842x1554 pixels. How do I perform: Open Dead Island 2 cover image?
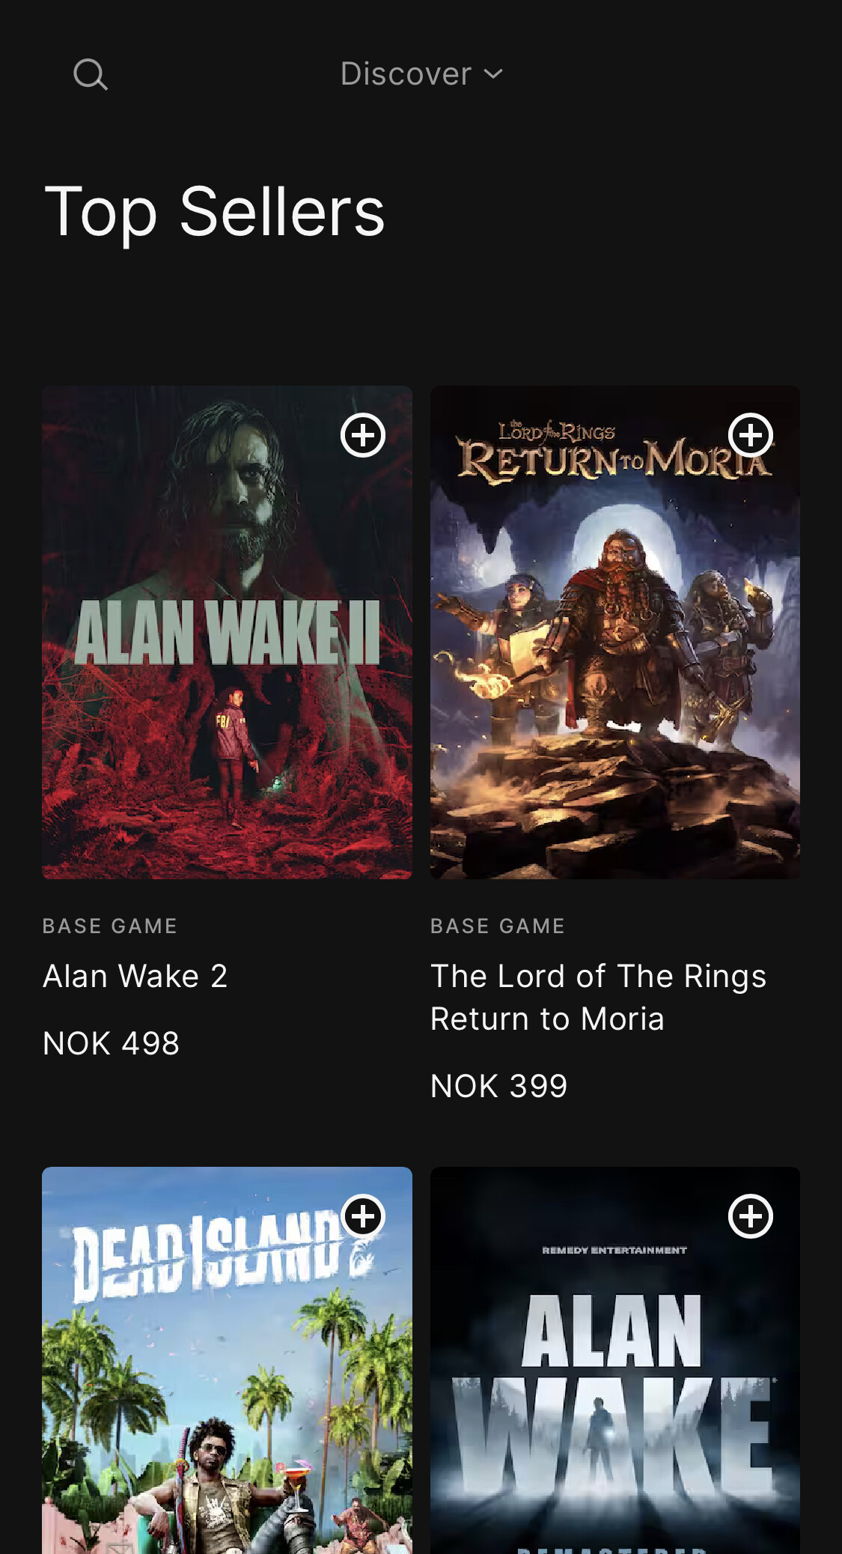coord(227,1360)
